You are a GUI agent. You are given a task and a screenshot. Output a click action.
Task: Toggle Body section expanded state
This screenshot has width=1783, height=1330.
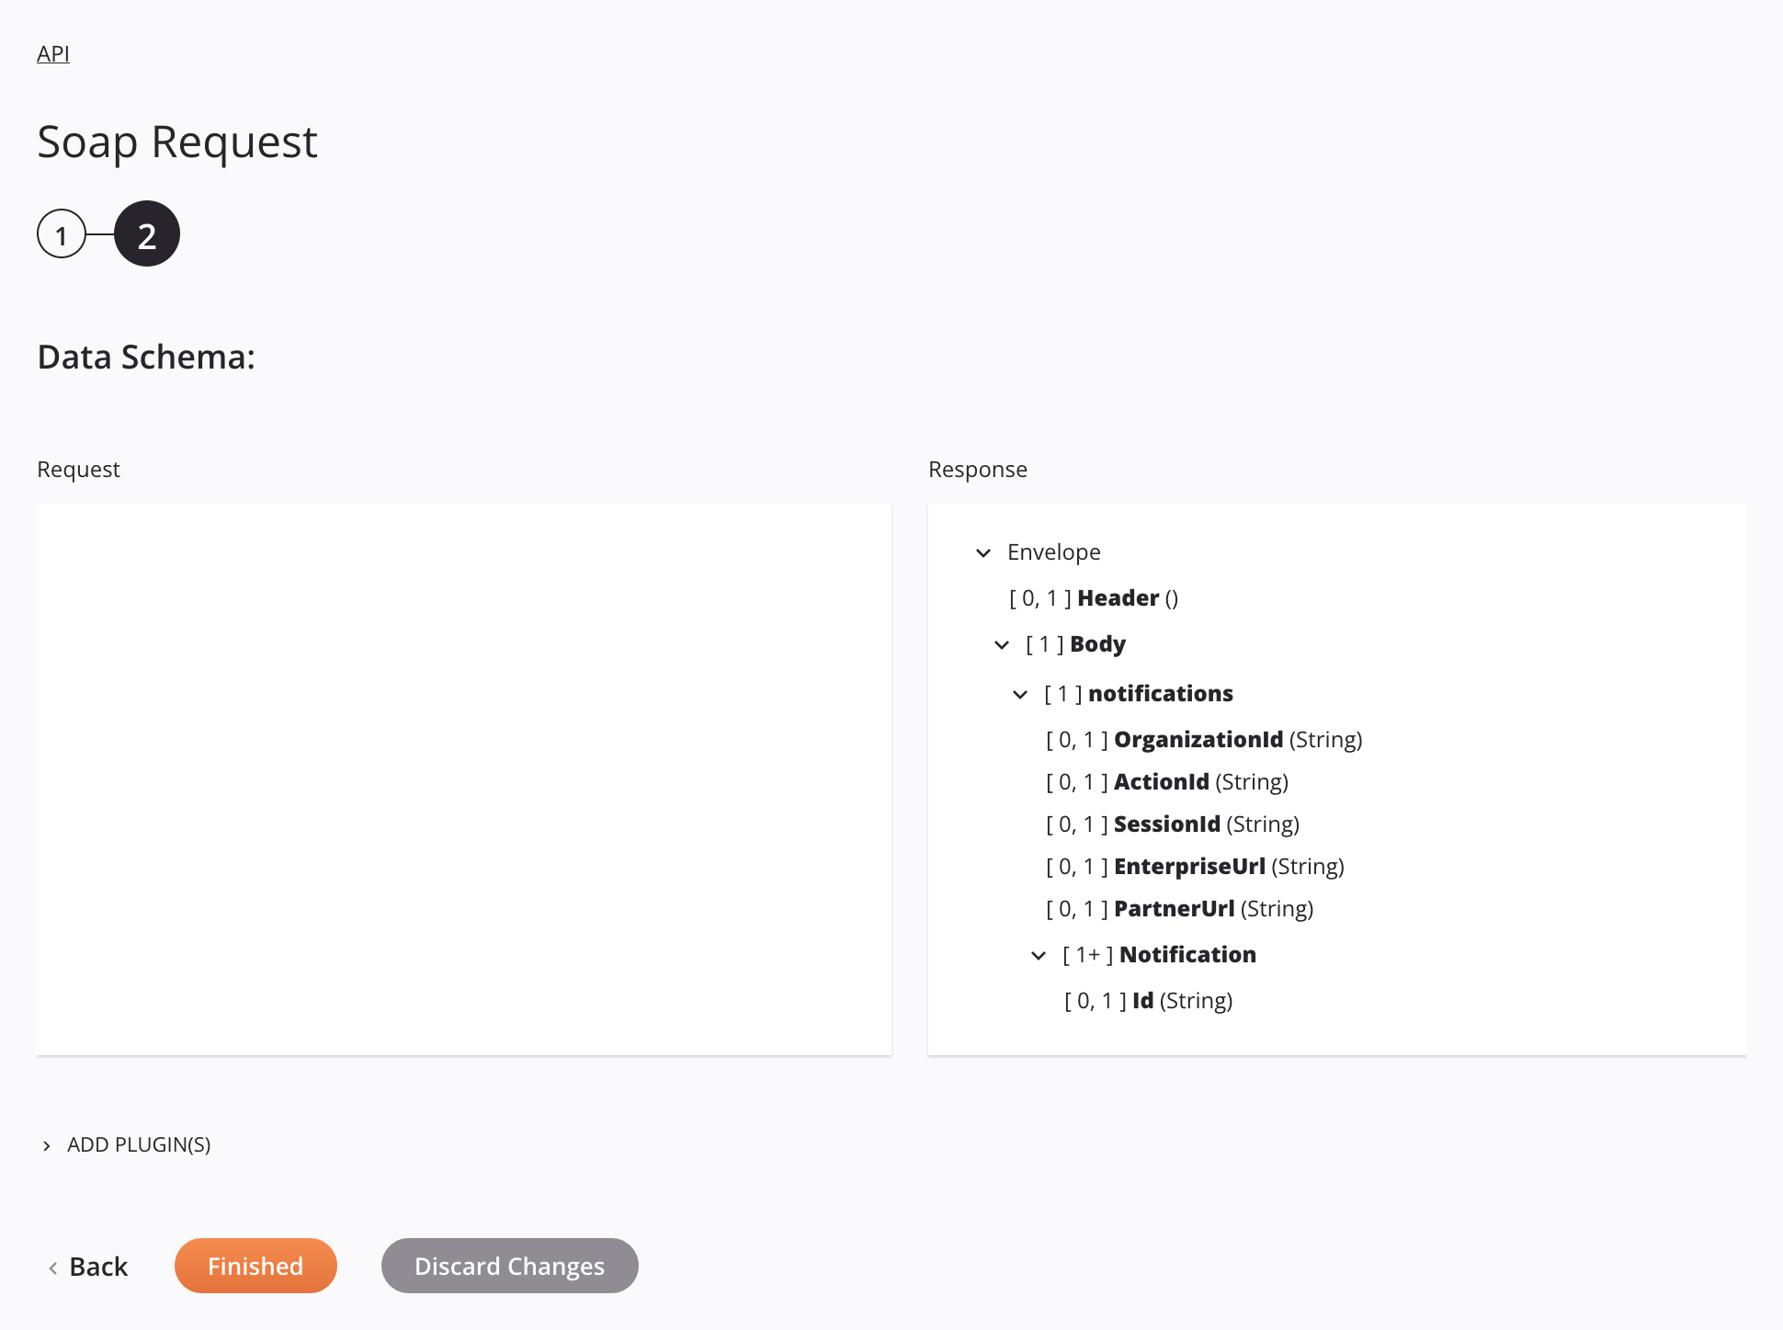[1001, 644]
